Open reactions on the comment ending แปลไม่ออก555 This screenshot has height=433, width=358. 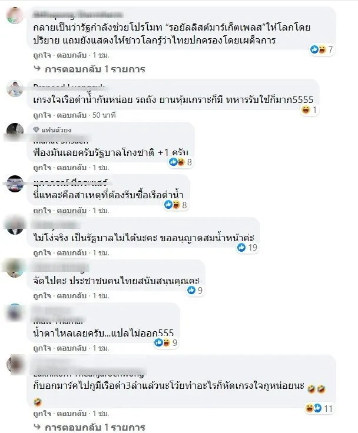(x=165, y=343)
